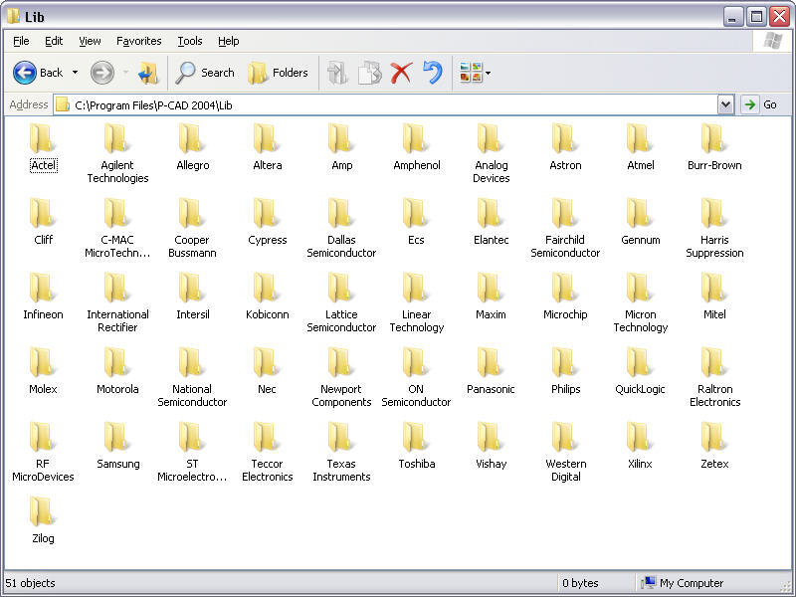This screenshot has height=597, width=796.
Task: Select the Toshiba folder
Action: [416, 446]
